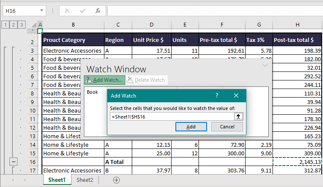Click the next sheet navigation arrow
This screenshot has width=323, height=187.
point(25,180)
